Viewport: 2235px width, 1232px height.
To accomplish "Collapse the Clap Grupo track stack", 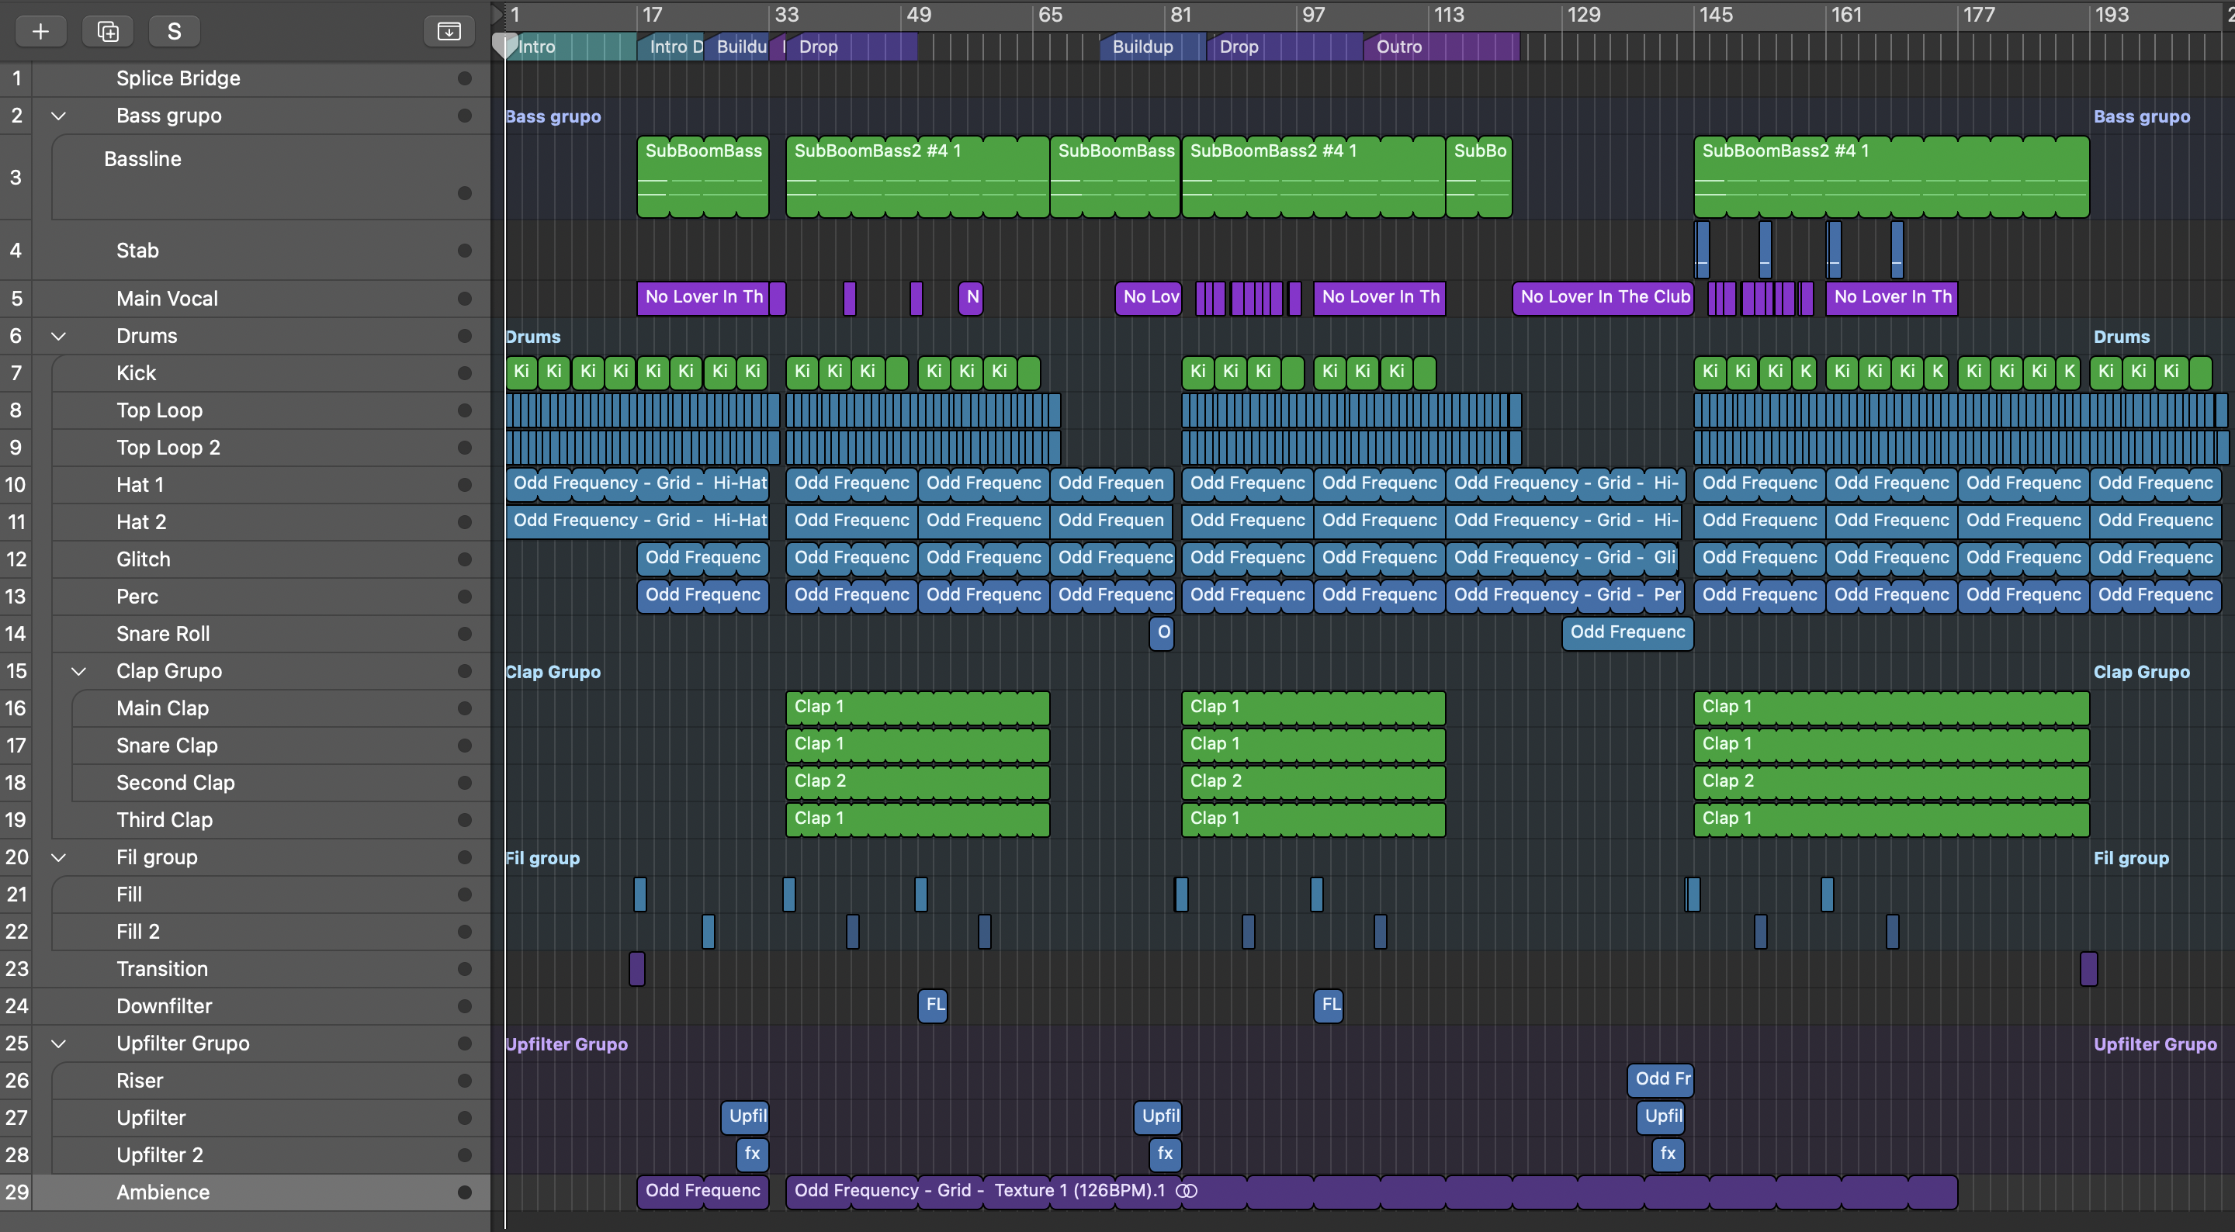I will (78, 670).
